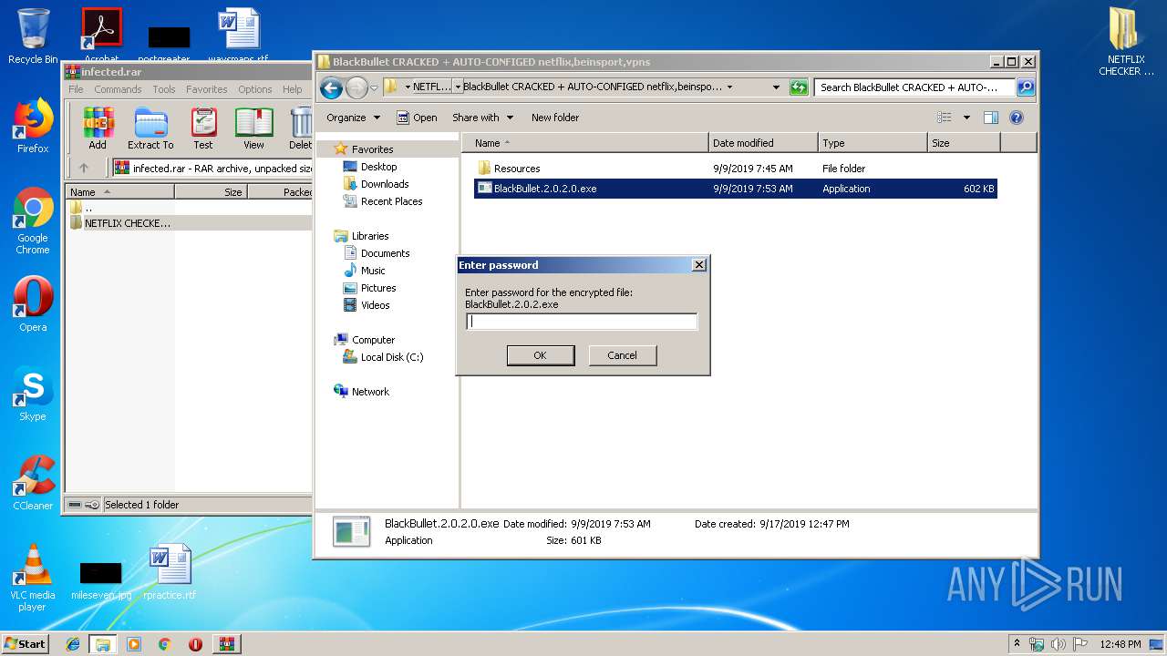Select Desktop under Favorites
This screenshot has height=656, width=1167.
pyautogui.click(x=370, y=167)
